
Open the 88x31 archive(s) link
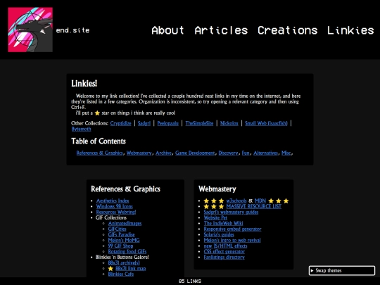point(124,262)
